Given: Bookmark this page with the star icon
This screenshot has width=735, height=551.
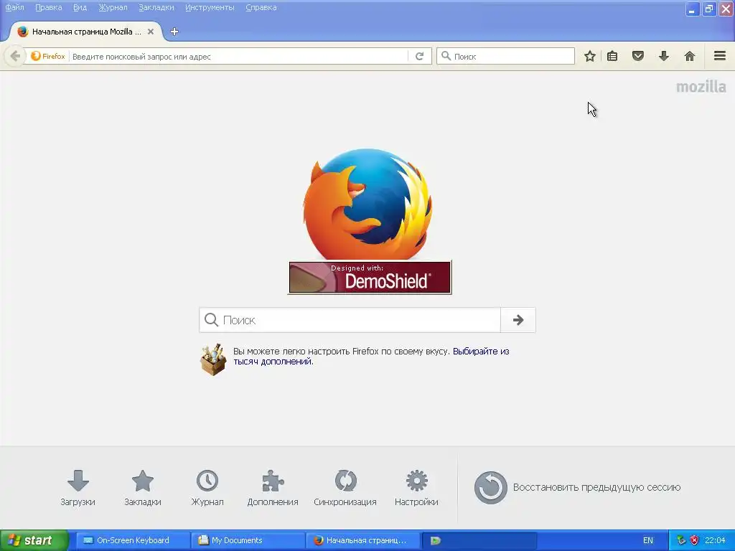Looking at the screenshot, I should 590,56.
